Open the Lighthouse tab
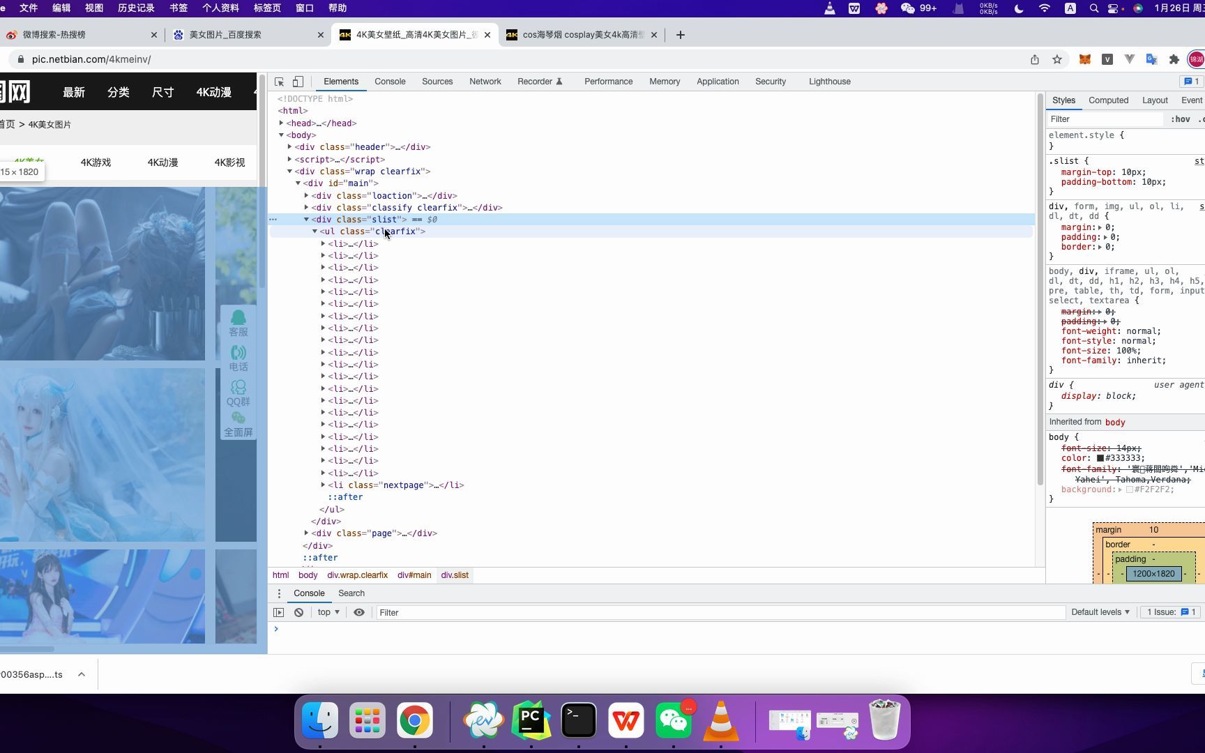Screen dimensions: 1205x753 [x=829, y=82]
